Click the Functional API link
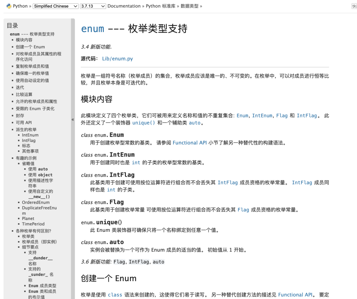357x299 pixels. pos(189,143)
